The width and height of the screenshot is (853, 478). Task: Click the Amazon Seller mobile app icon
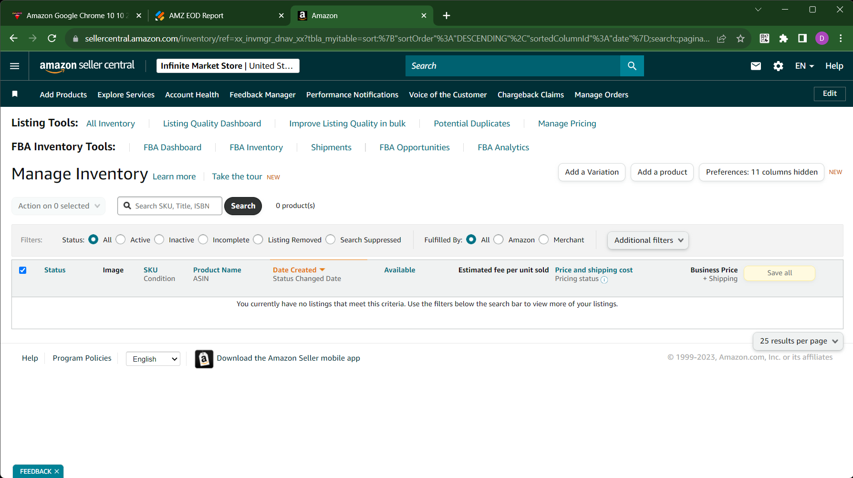204,359
